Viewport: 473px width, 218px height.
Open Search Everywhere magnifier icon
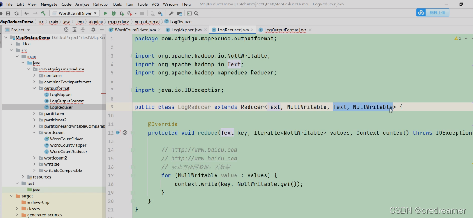point(196,13)
